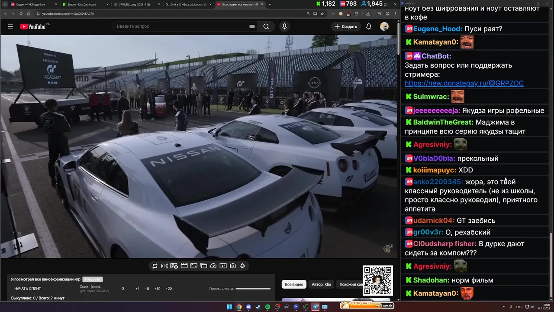The image size is (554, 312).
Task: Open Steam from the taskbar
Action: click(x=258, y=307)
